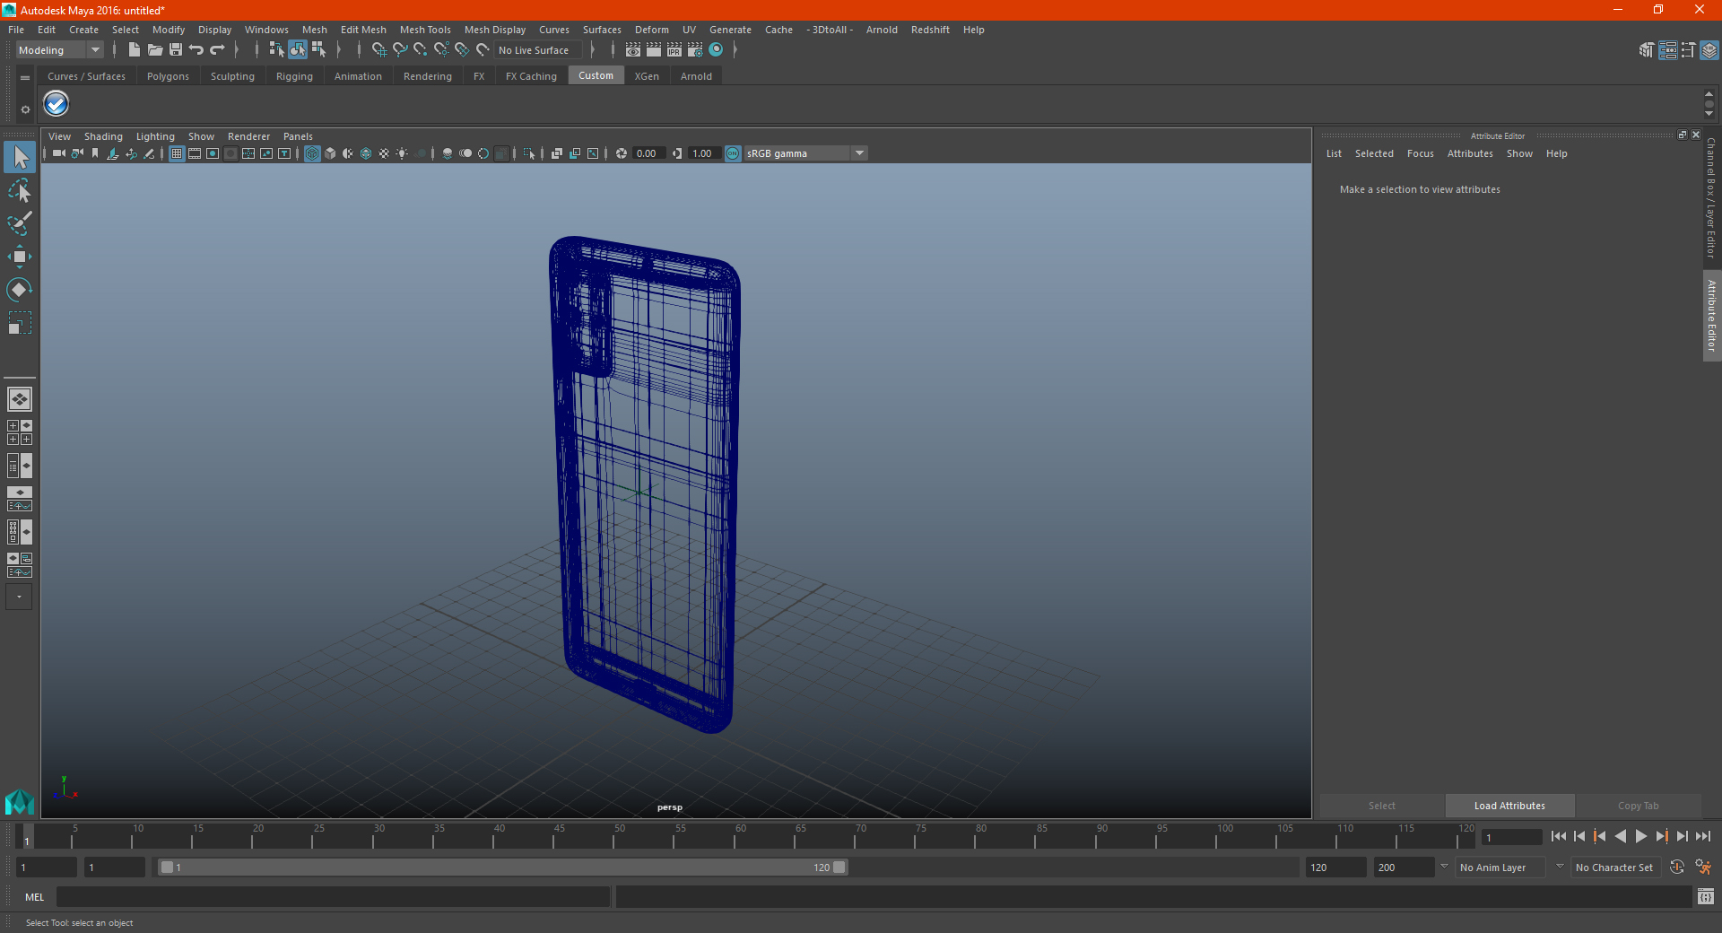The width and height of the screenshot is (1722, 933).
Task: Open shelf options gear menu
Action: 25,109
